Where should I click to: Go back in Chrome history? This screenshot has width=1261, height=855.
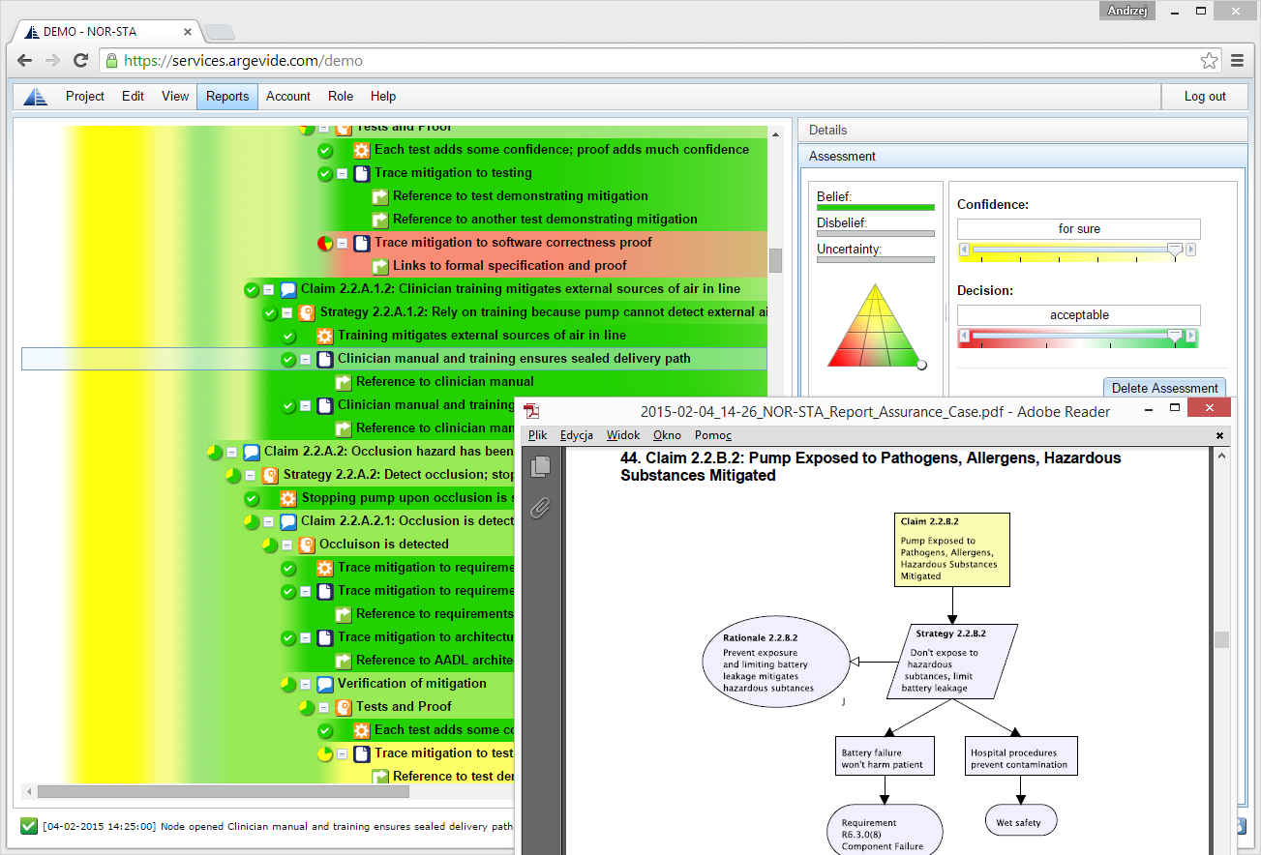(x=25, y=60)
